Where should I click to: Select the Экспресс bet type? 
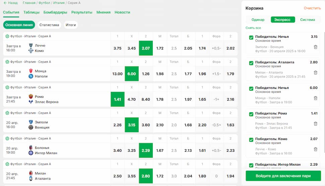[283, 20]
